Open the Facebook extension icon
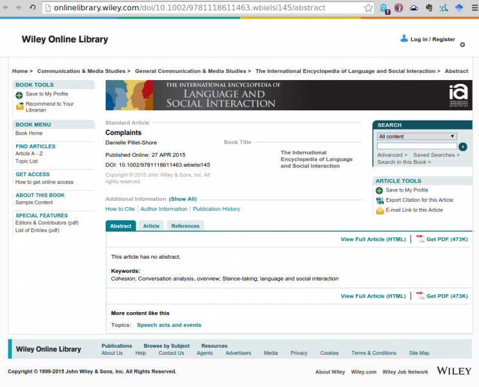Viewport: 479px width, 387px height. point(398,8)
